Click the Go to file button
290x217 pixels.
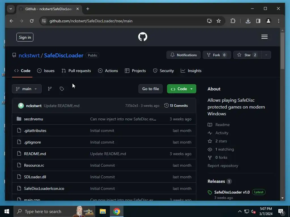(151, 89)
